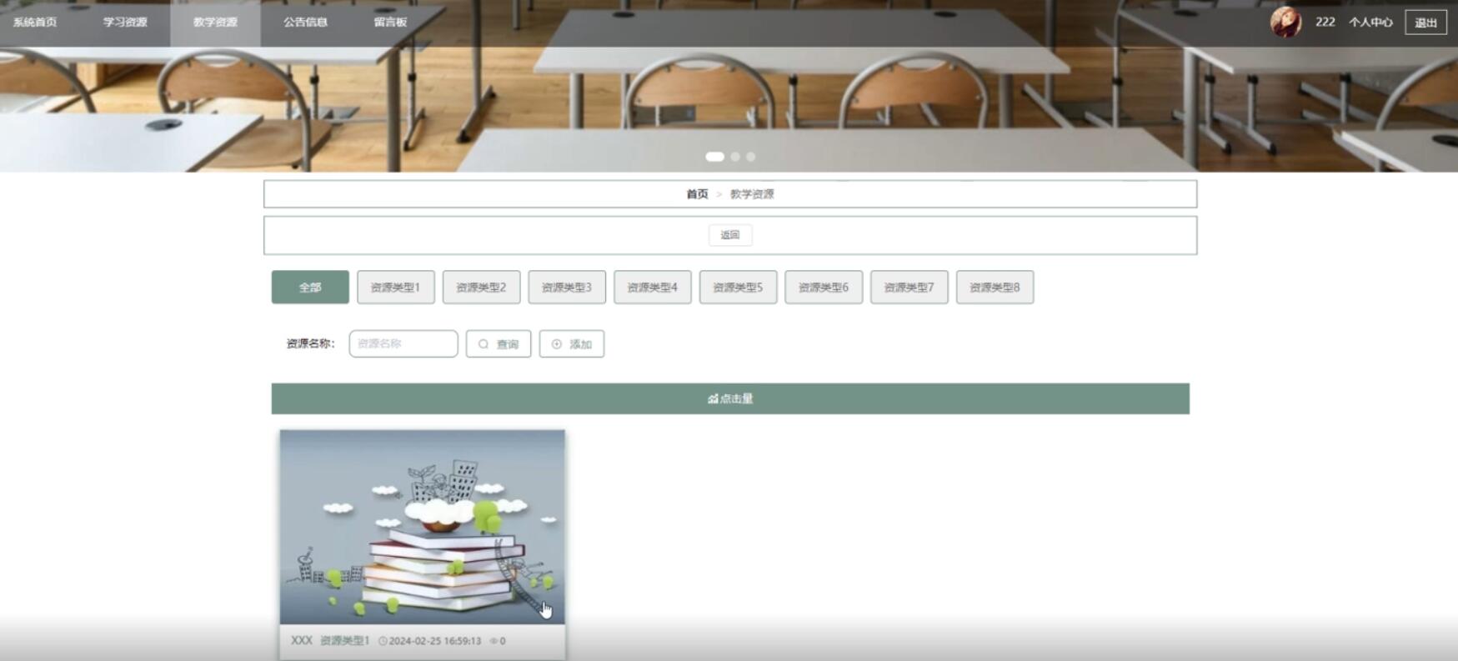Click the 2024-02-25 16:59:13 timestamp
This screenshot has height=661, width=1458.
pos(435,641)
